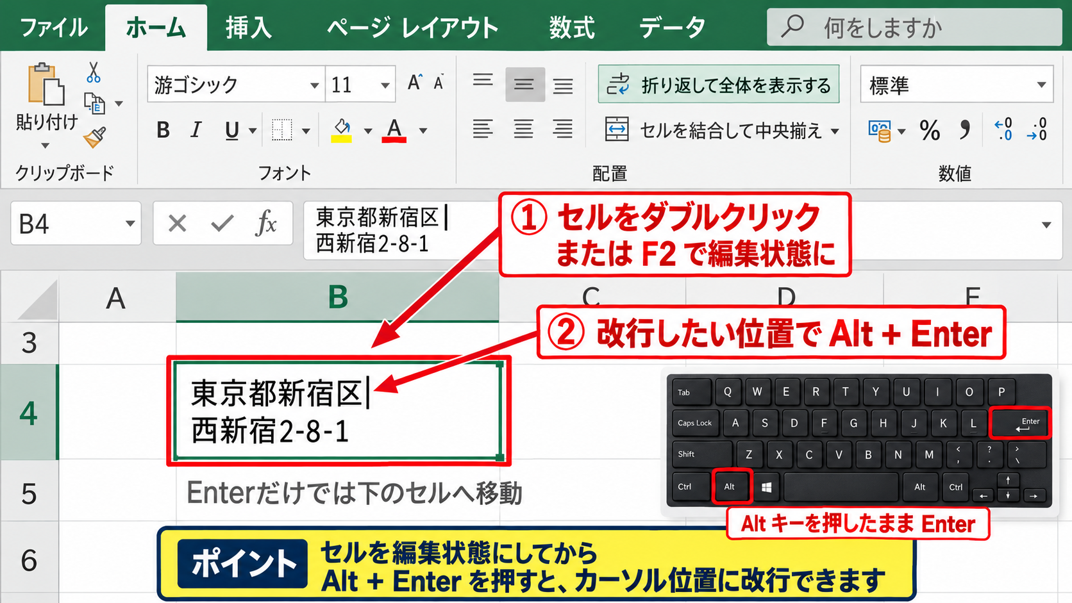Open the セルを結合して中央揃え dropdown arrow
Viewport: 1072px width, 603px height.
coord(835,131)
